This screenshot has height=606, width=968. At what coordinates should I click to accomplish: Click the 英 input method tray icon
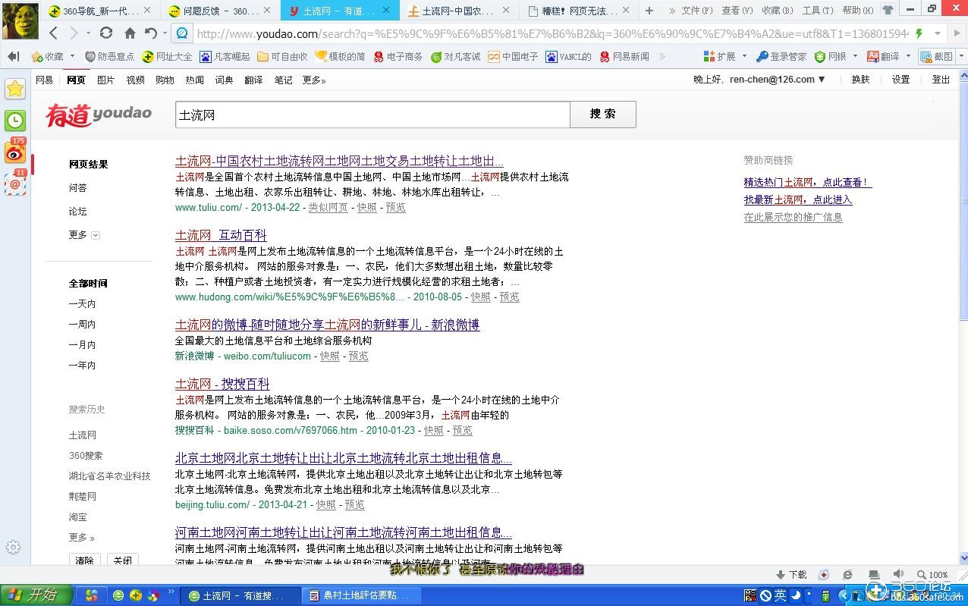click(780, 595)
